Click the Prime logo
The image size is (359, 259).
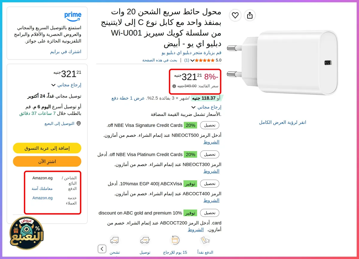73,16
